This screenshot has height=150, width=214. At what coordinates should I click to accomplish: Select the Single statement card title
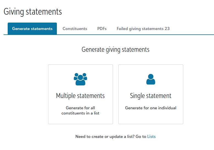tap(151, 96)
